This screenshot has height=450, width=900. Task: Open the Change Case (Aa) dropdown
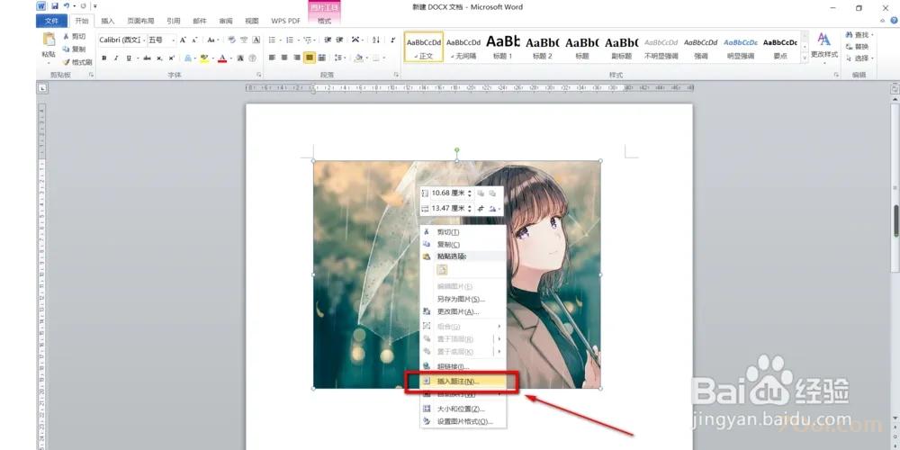click(213, 40)
